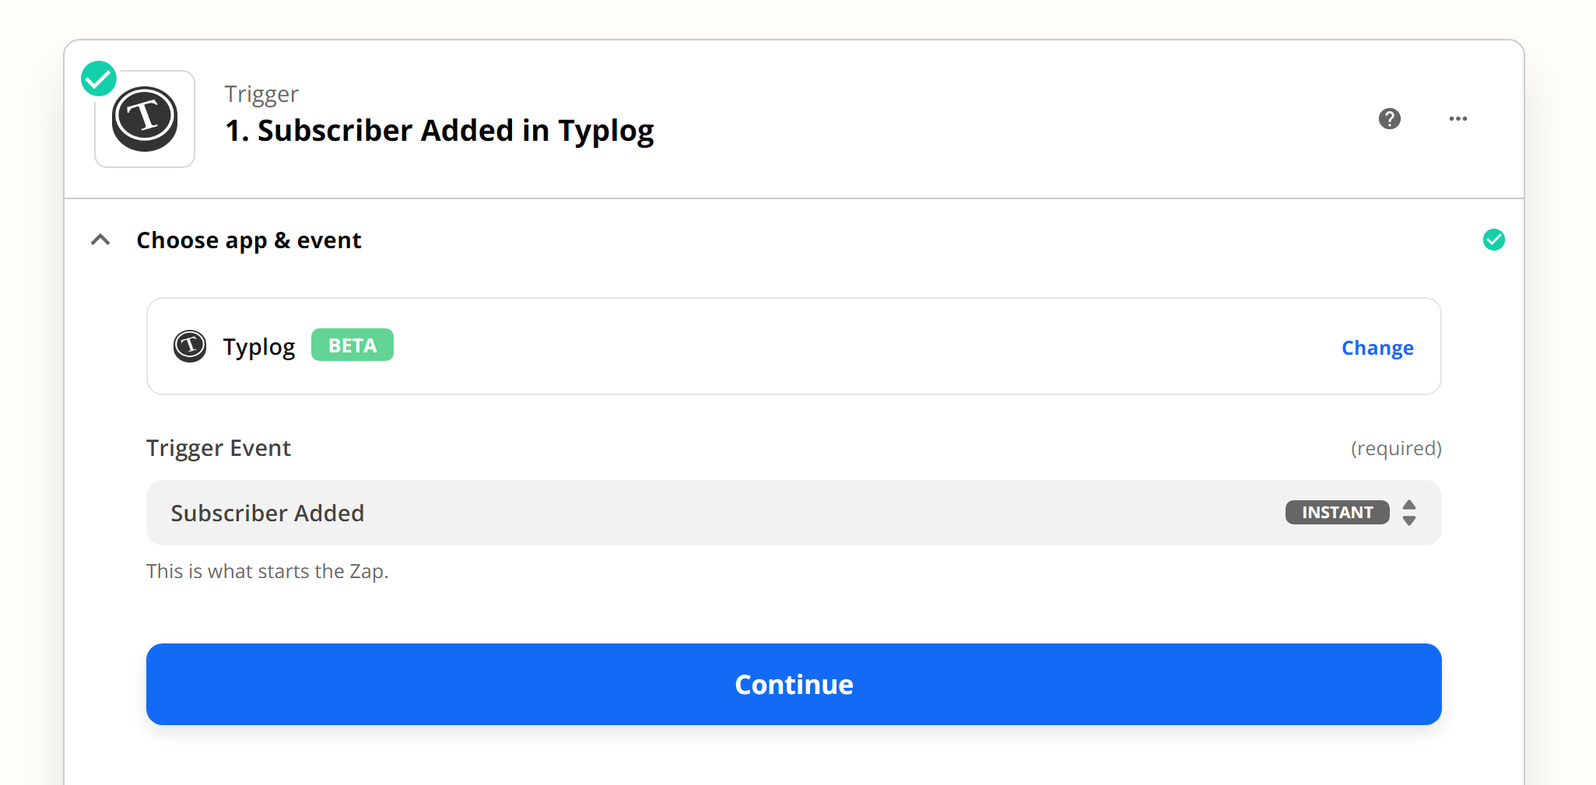
Task: Click the Typlog app name text
Action: [258, 347]
